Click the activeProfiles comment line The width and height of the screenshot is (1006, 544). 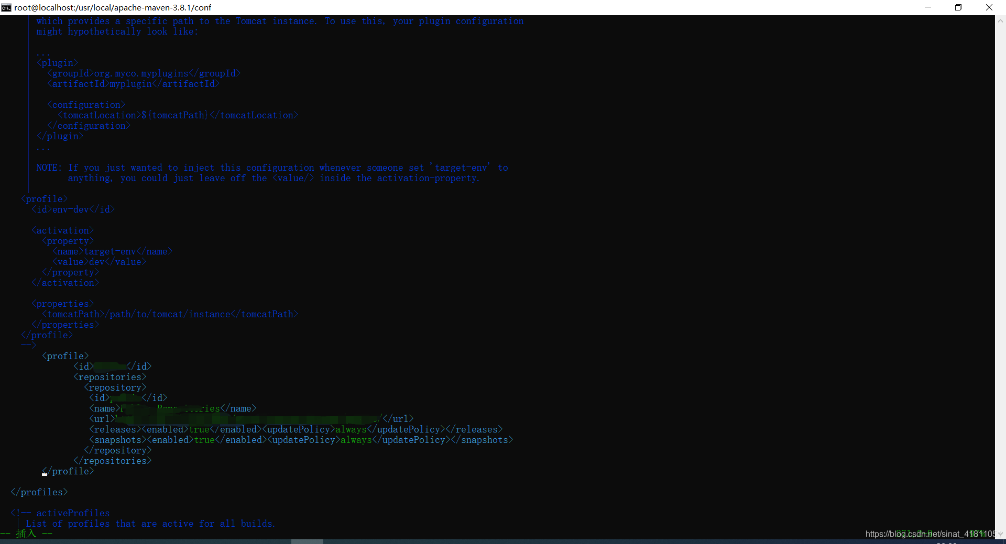(x=60, y=513)
